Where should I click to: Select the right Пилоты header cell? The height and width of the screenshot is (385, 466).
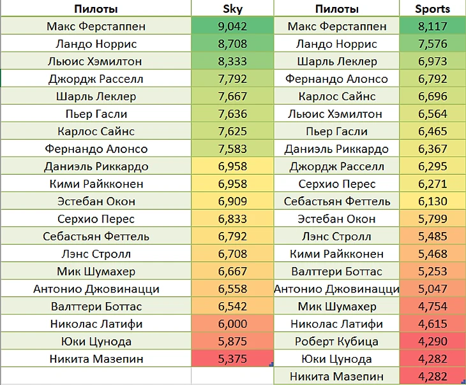click(x=336, y=9)
